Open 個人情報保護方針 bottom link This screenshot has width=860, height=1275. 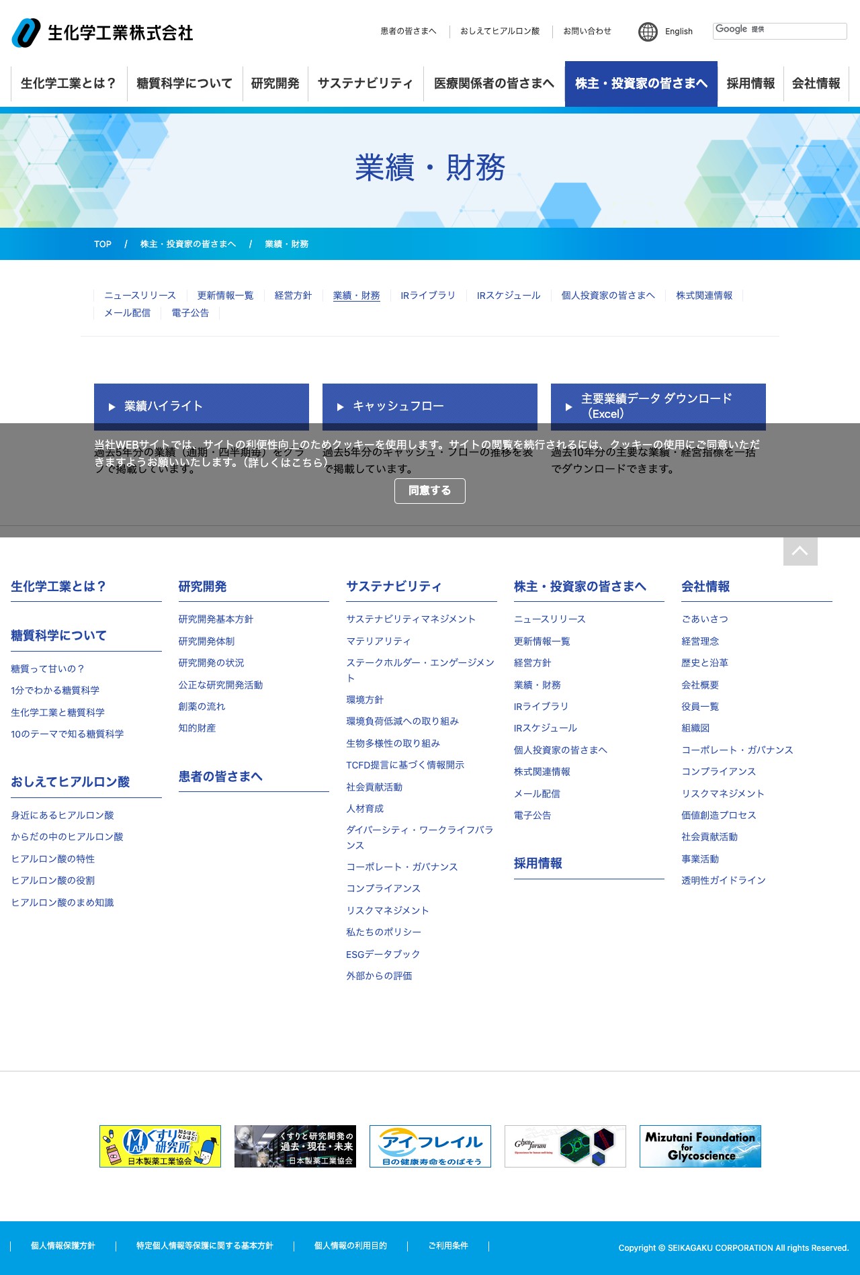click(63, 1245)
